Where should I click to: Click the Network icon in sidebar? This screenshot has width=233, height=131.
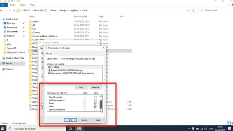(4, 69)
